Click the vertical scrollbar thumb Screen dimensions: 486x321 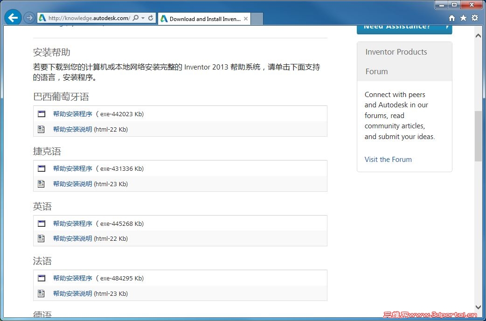click(x=478, y=136)
